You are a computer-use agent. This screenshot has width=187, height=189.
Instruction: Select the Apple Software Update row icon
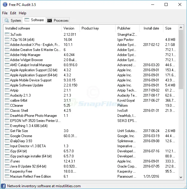(7, 85)
